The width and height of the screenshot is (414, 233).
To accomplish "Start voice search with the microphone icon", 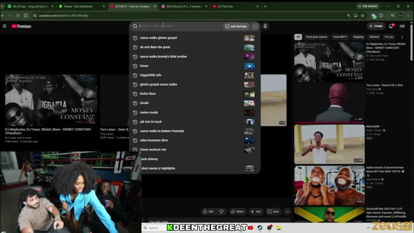I will [x=265, y=26].
